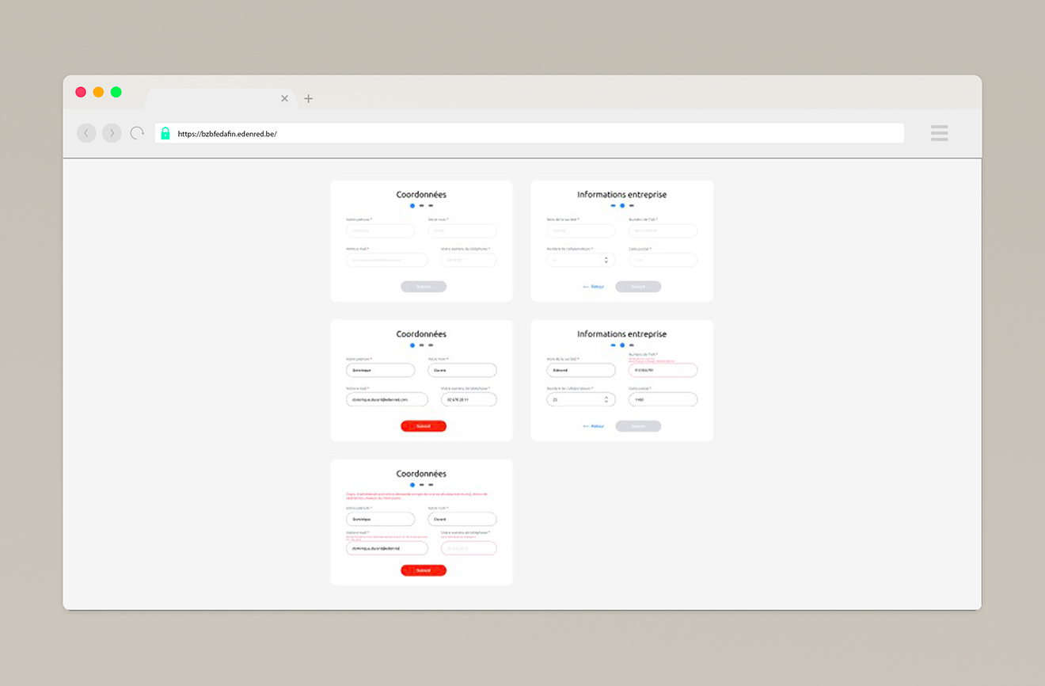Click the phone field showing 02 678 28 11

469,399
